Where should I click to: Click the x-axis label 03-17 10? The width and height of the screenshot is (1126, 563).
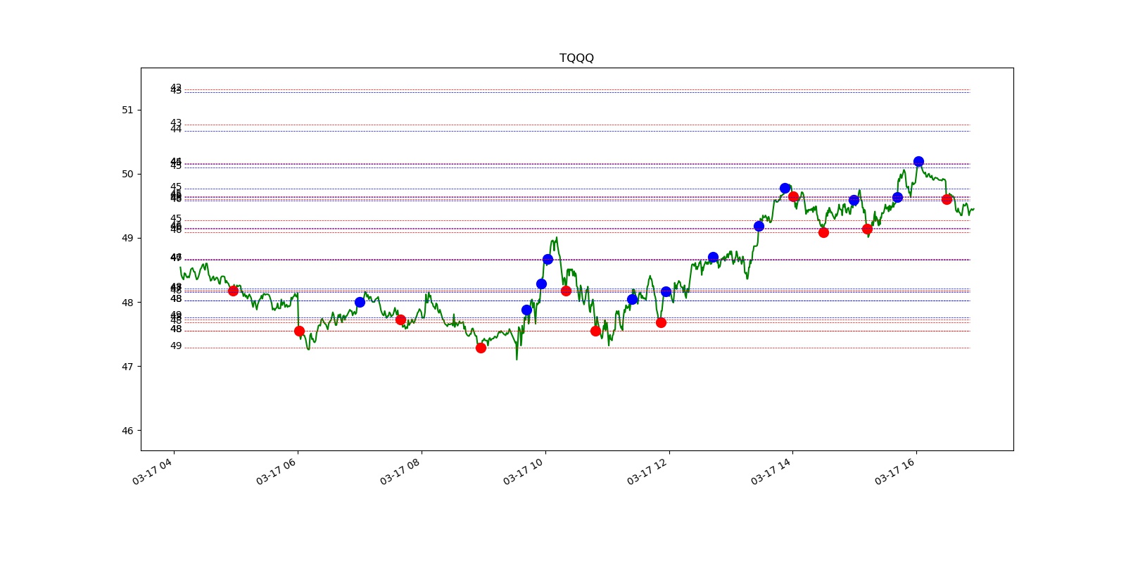pyautogui.click(x=524, y=472)
